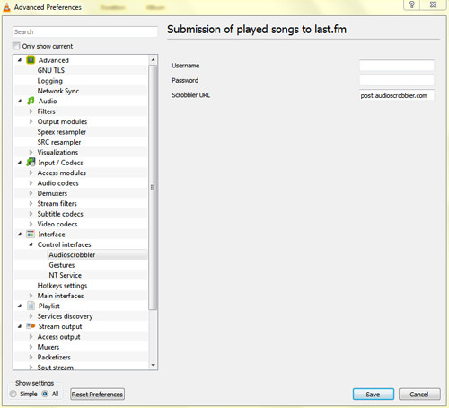Open Hotkeys settings item
The image size is (449, 408).
[x=62, y=286]
